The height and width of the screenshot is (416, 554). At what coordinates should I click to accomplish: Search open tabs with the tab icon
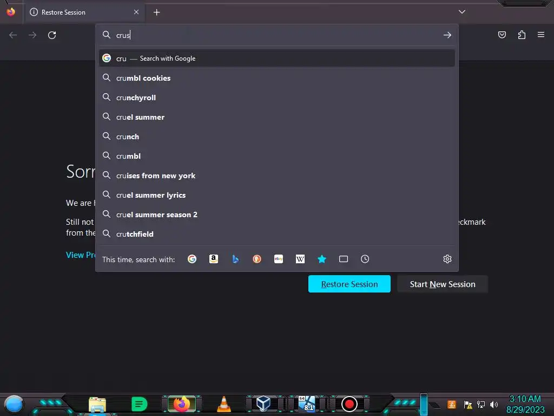[344, 259]
